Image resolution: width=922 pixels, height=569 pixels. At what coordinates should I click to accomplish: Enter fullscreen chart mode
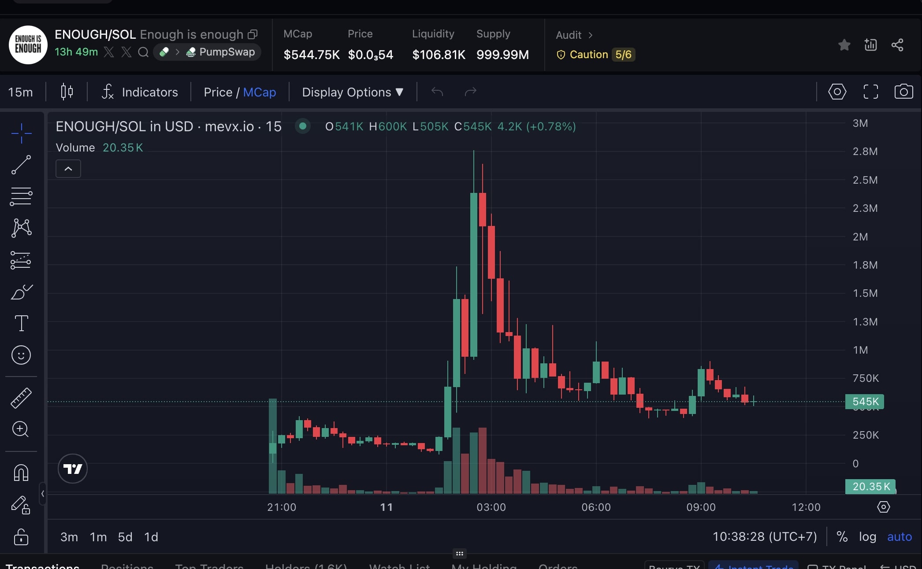[x=870, y=92]
